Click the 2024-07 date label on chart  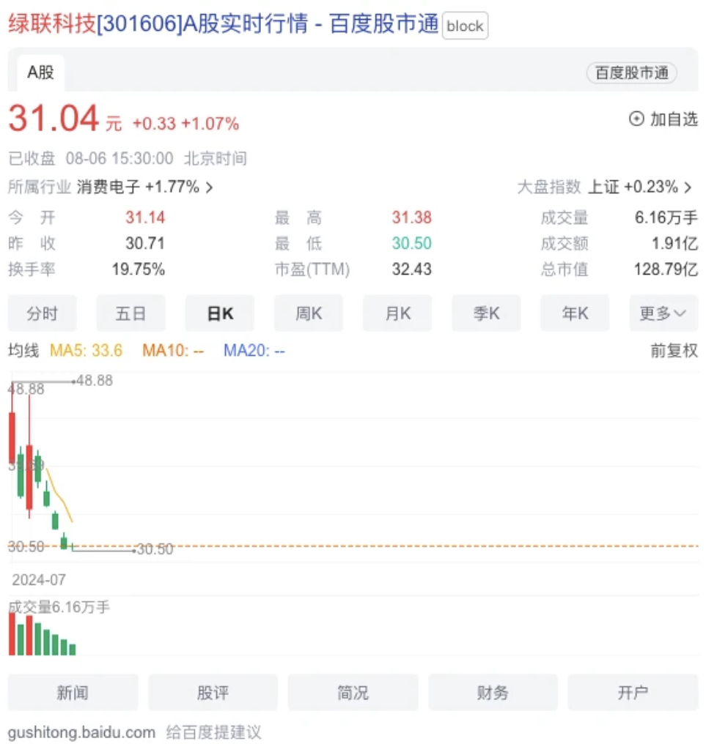tap(38, 579)
